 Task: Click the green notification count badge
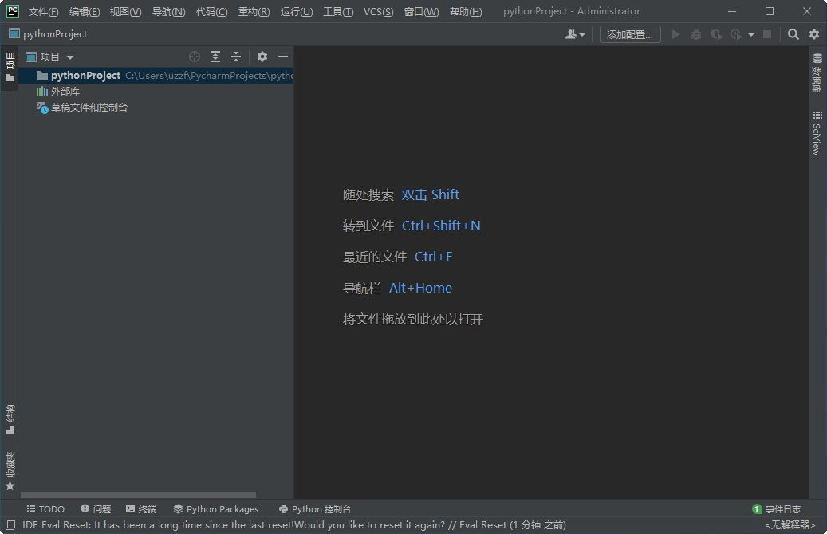pos(757,509)
